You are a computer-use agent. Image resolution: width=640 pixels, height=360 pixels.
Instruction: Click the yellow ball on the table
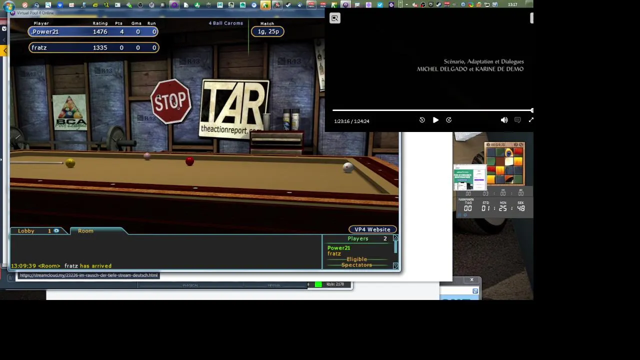(x=70, y=163)
